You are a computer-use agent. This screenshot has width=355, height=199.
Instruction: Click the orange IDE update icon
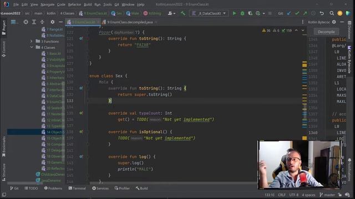coord(340,13)
